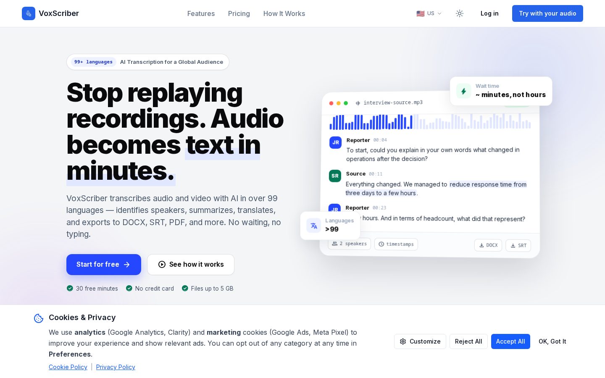
Task: Click the green check beside Files up to 5 GB
Action: [x=185, y=288]
